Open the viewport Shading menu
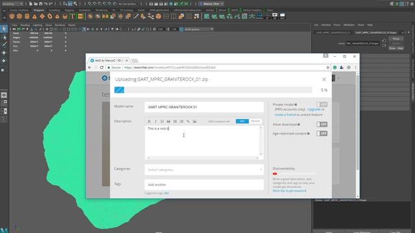The height and width of the screenshot is (233, 415). (x=25, y=25)
